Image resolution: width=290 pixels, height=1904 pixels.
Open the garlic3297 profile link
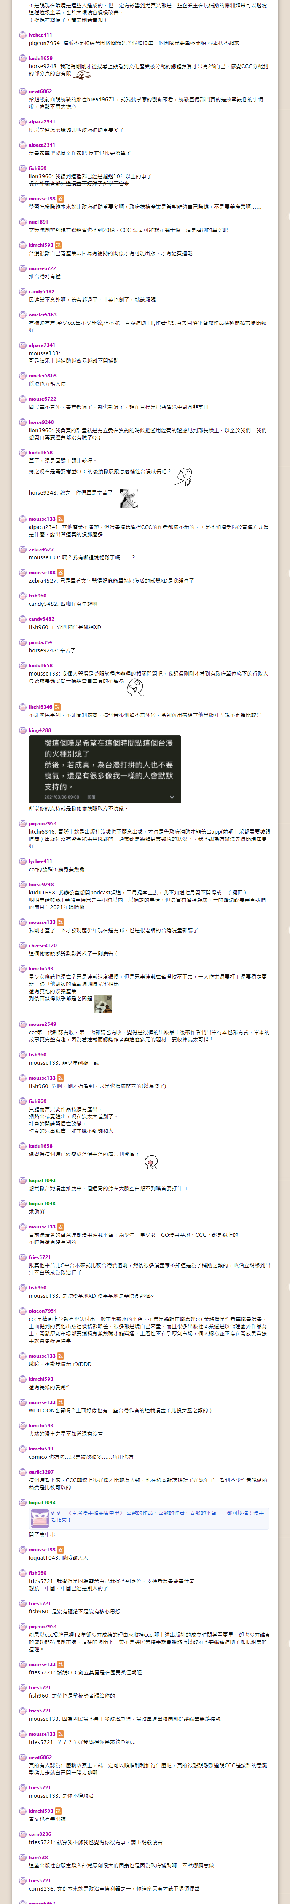point(41,1472)
